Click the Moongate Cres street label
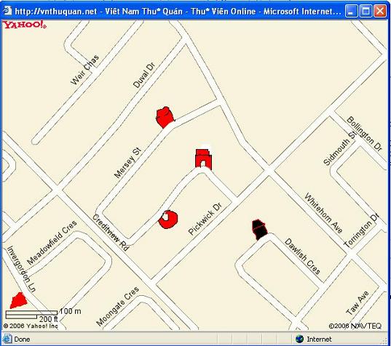This screenshot has height=346, width=391. pos(117,306)
